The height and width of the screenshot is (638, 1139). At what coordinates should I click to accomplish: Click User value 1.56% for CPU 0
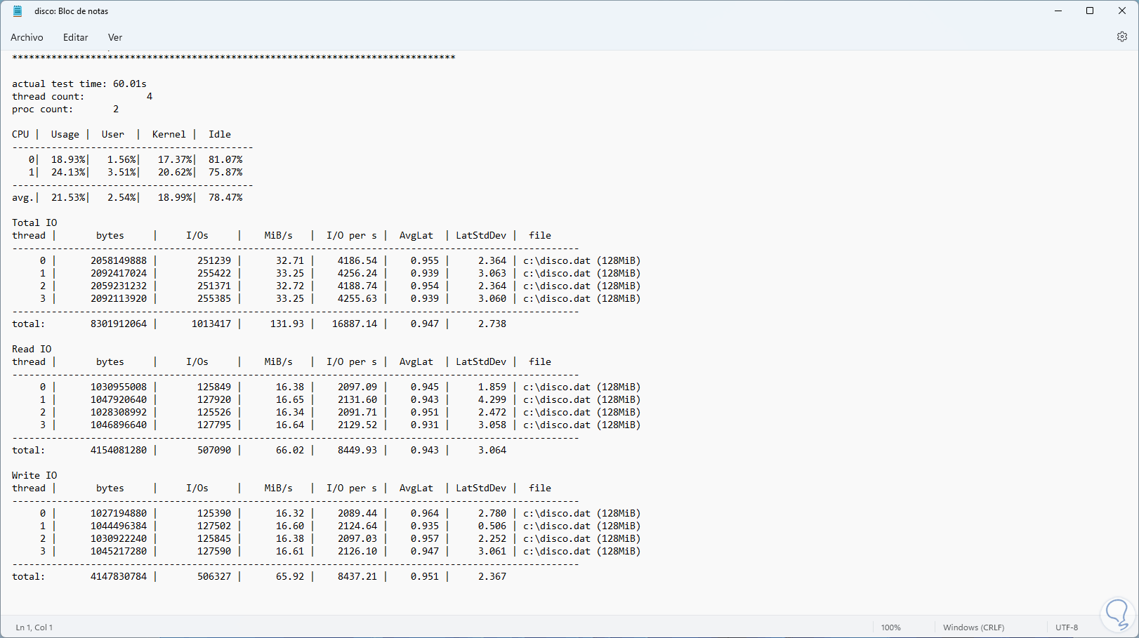click(x=121, y=159)
